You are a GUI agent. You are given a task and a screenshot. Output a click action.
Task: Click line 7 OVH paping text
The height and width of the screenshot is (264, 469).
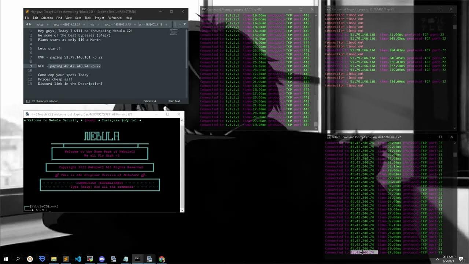pos(70,57)
